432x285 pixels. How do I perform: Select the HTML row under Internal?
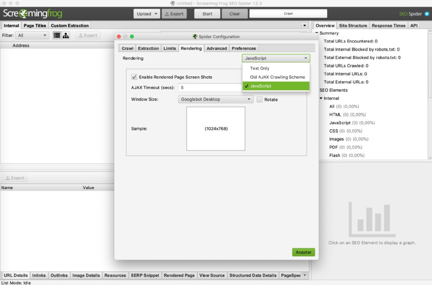(x=348, y=115)
